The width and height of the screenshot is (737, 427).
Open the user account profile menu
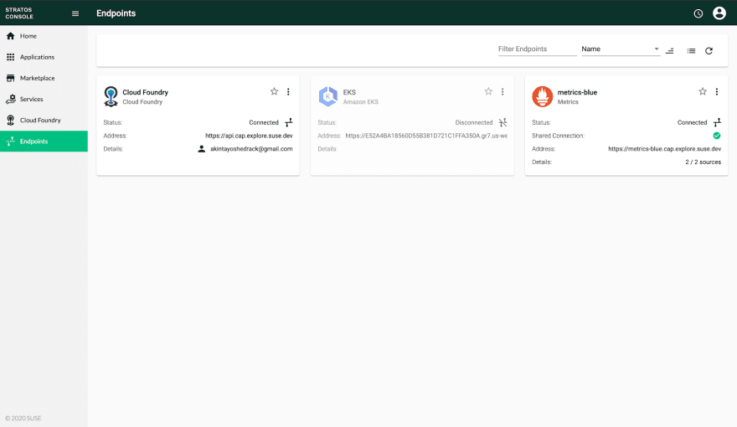[x=719, y=13]
